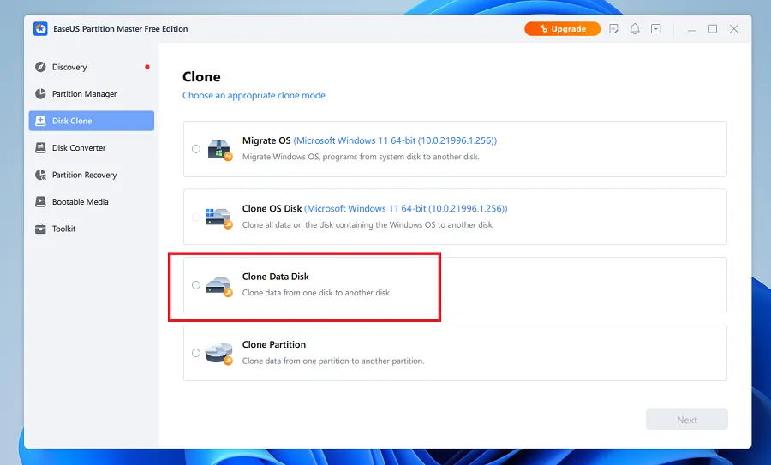The height and width of the screenshot is (465, 771).
Task: Click the Clone Data Disk title
Action: 275,277
